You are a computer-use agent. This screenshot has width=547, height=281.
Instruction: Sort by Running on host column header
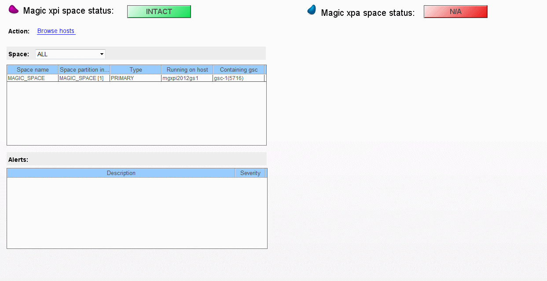[187, 70]
